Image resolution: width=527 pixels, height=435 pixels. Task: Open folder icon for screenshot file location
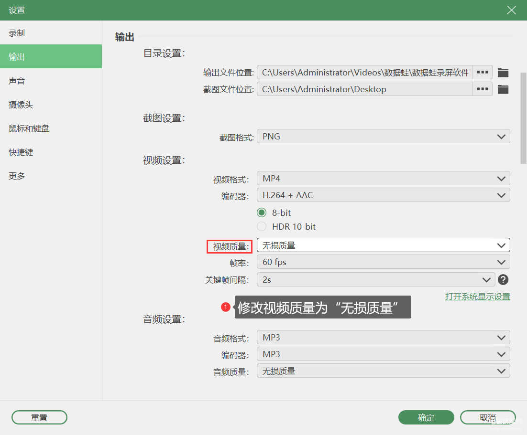503,89
